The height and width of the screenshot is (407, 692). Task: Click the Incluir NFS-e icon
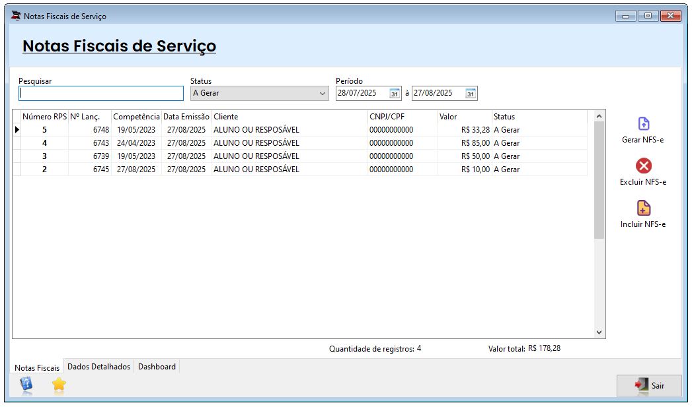tap(643, 208)
